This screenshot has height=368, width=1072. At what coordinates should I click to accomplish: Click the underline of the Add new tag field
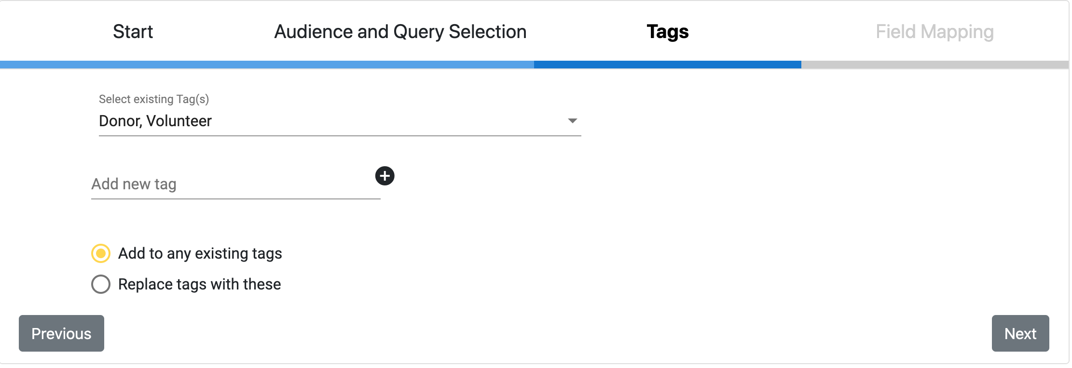pyautogui.click(x=235, y=198)
